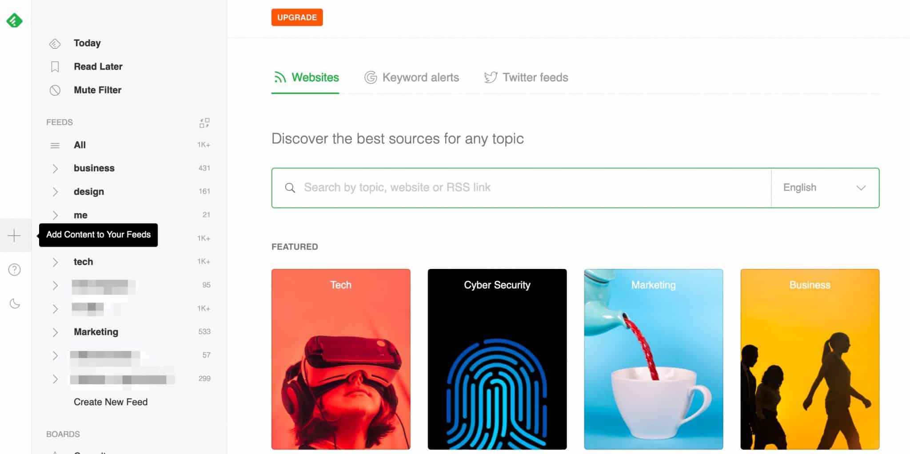910x454 pixels.
Task: Expand the business feed chevron
Action: coord(55,169)
